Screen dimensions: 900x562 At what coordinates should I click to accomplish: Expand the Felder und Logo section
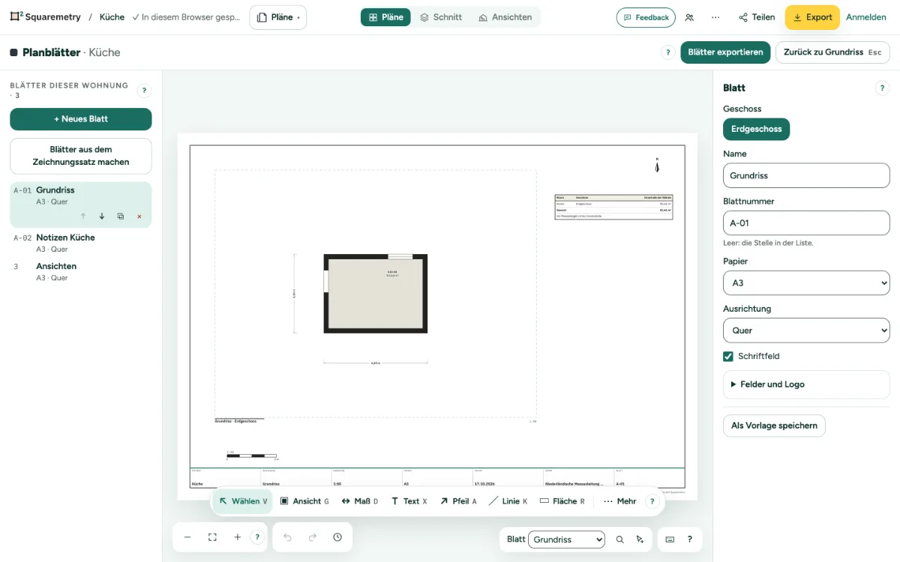[806, 384]
